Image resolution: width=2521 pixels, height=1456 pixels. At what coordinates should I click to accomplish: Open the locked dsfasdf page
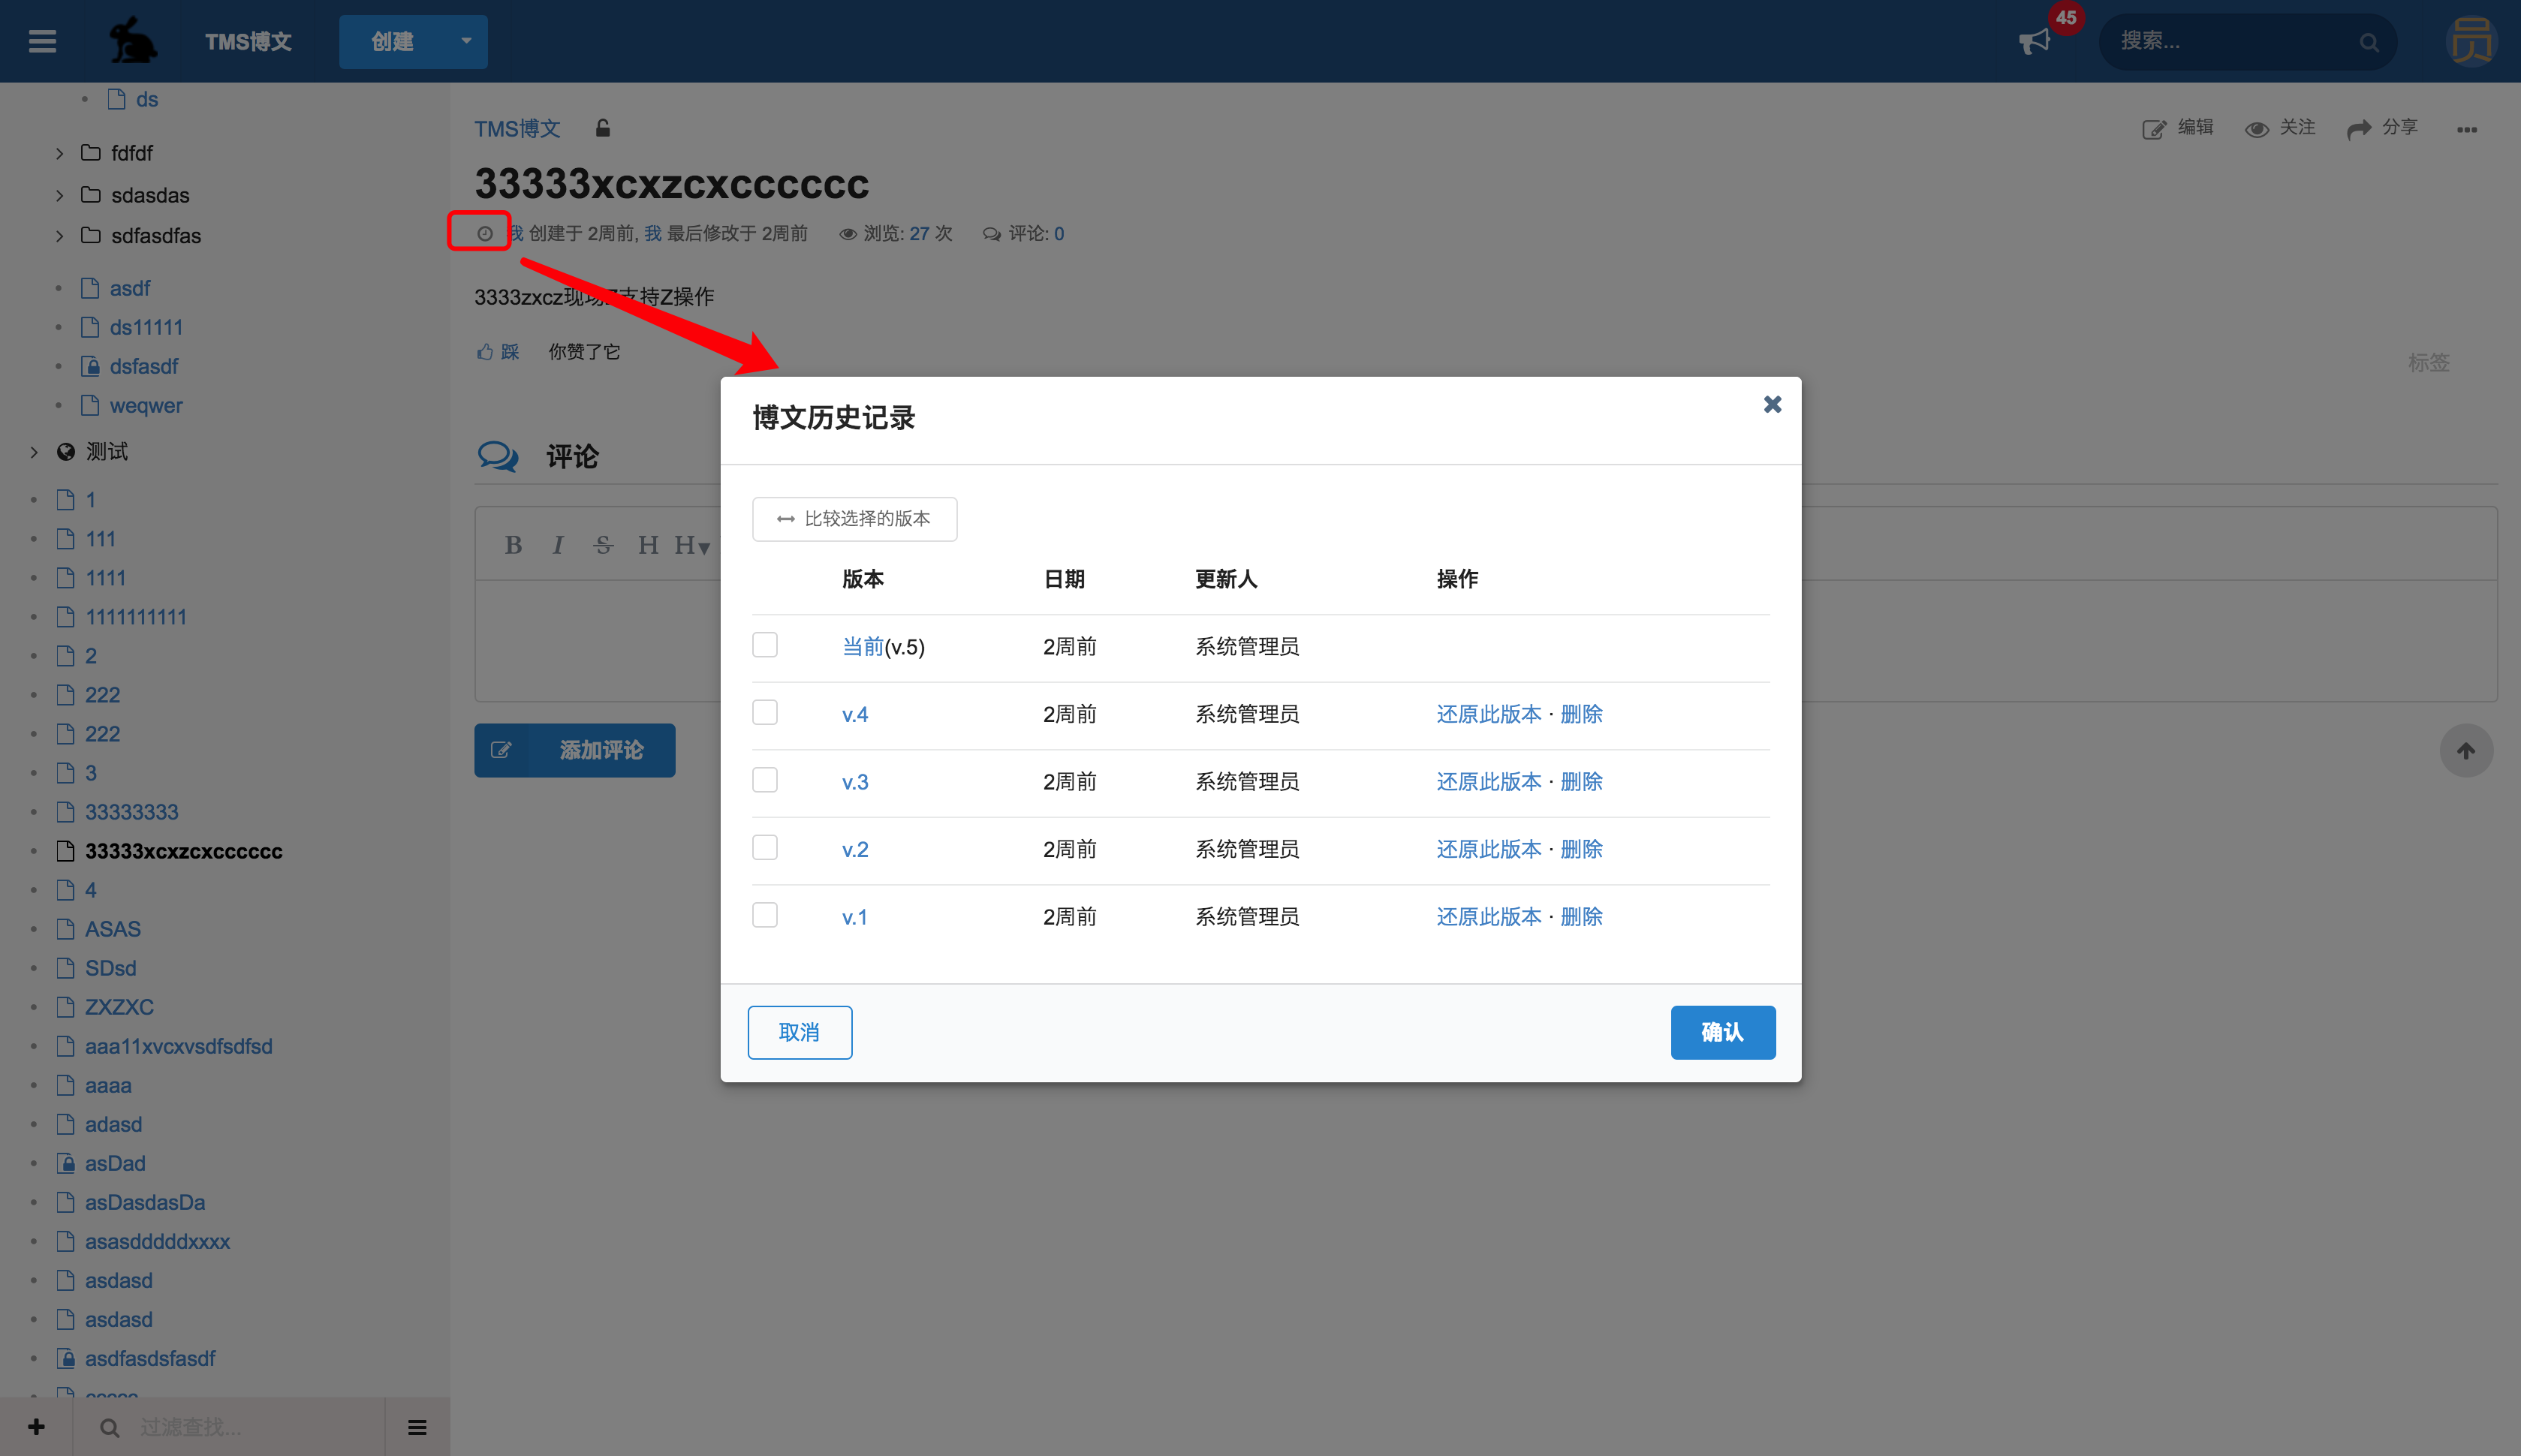tap(144, 366)
